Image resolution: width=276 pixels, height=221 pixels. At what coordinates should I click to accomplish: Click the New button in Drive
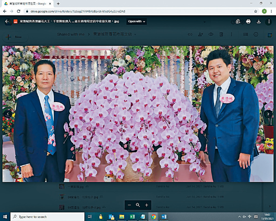[x=15, y=37]
